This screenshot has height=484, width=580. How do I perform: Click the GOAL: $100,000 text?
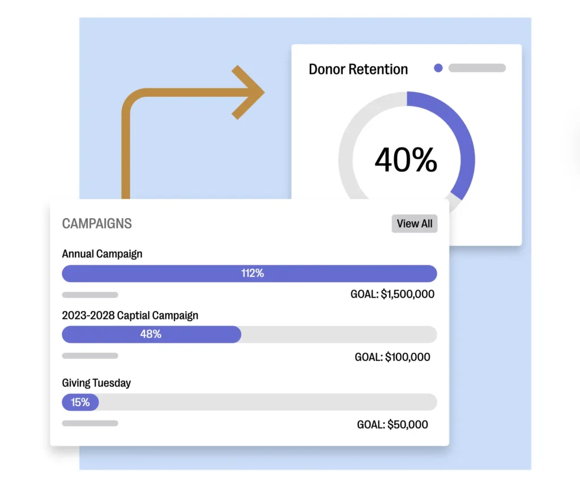tap(393, 357)
